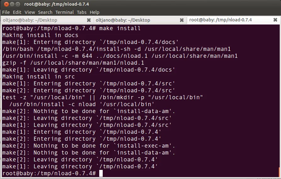Click the 'gzip -f' command line
Viewport: 281px width, 179px height.
(73, 63)
